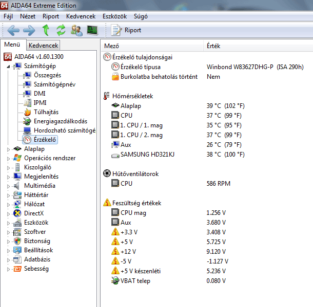Click the Operációs rendszer Windows flag icon
313x307 pixels.
17,158
